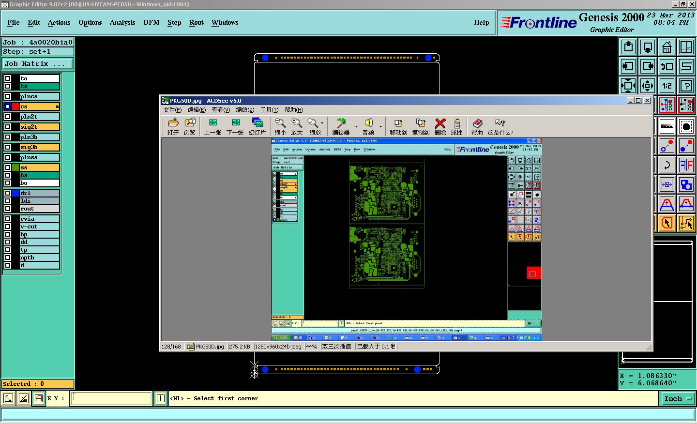The width and height of the screenshot is (697, 424).
Task: Toggle the checkbox for layer 'to'
Action: tap(8, 78)
